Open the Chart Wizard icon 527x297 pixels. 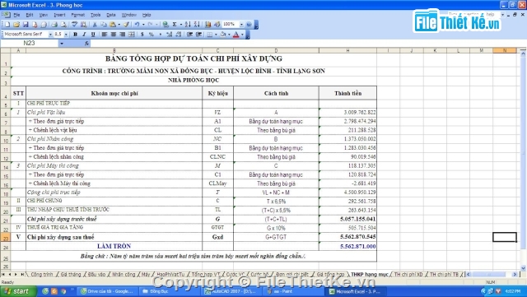tap(208, 25)
